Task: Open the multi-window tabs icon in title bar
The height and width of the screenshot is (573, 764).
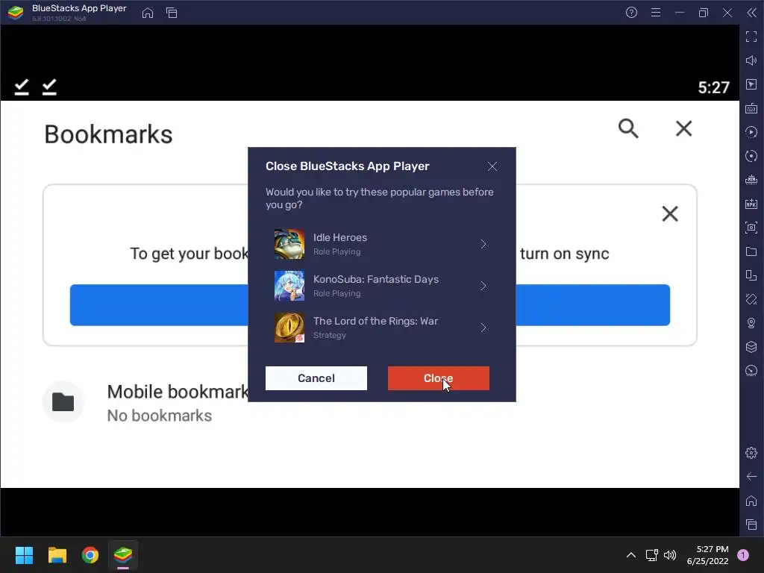Action: click(x=172, y=13)
